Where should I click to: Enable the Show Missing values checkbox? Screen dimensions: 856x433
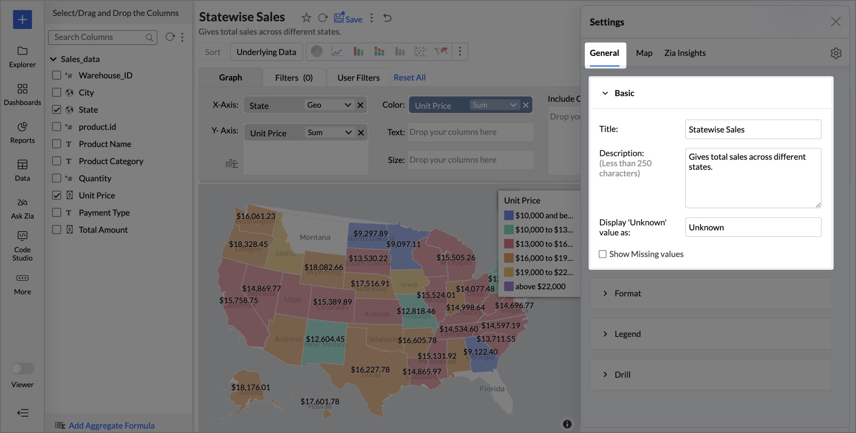click(603, 254)
